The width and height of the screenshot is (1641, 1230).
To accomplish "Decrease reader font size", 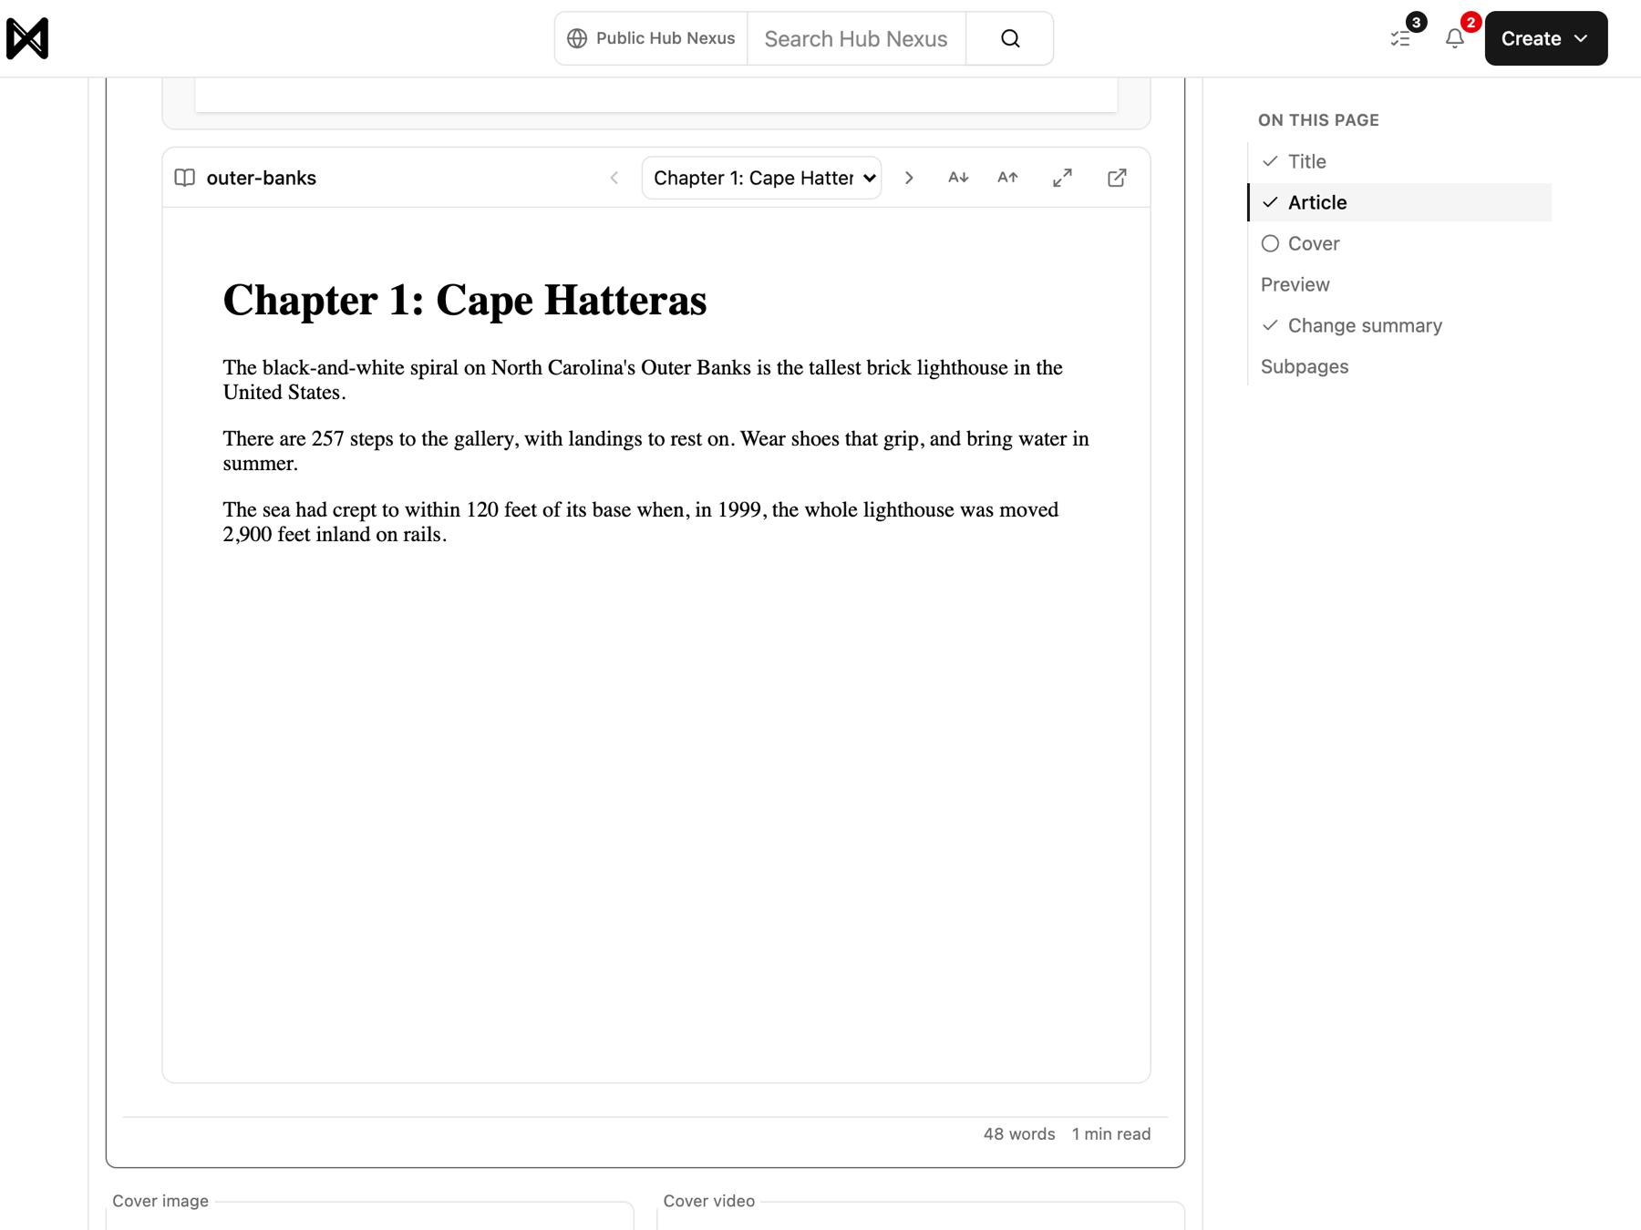I will point(958,178).
